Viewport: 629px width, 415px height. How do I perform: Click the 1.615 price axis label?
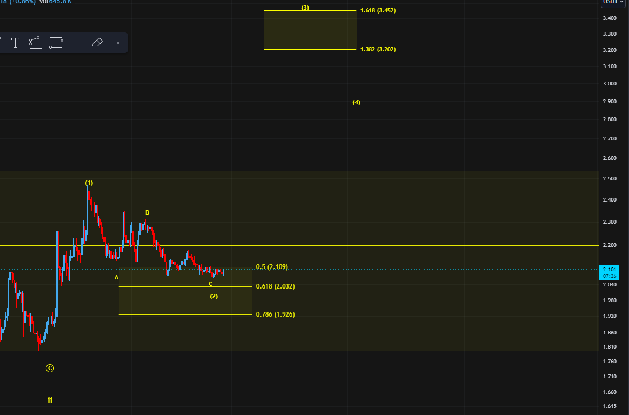point(610,406)
